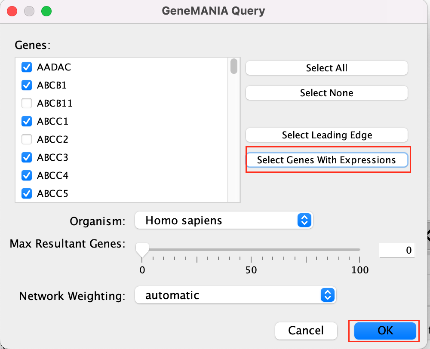
Task: Cancel the GeneMANIA query dialog
Action: coord(306,331)
